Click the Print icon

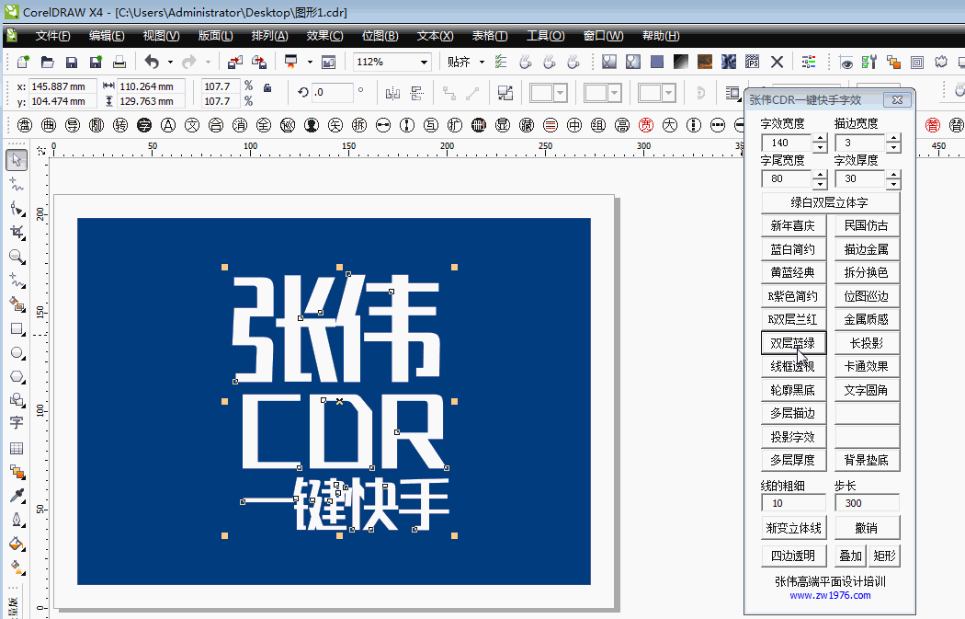point(119,62)
